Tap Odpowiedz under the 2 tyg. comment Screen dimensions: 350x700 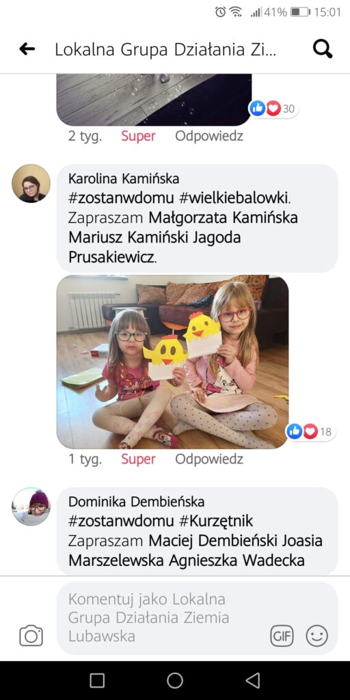[x=209, y=136]
